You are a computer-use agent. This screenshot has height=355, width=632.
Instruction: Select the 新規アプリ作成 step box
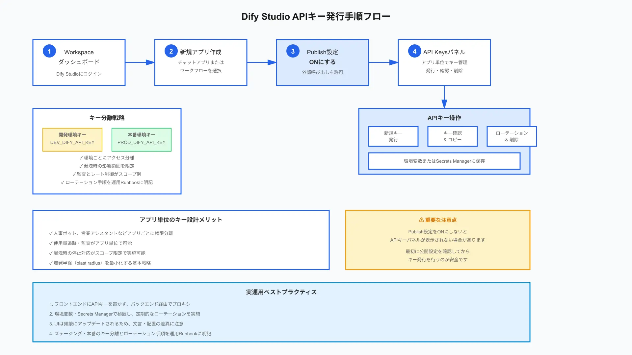[201, 62]
